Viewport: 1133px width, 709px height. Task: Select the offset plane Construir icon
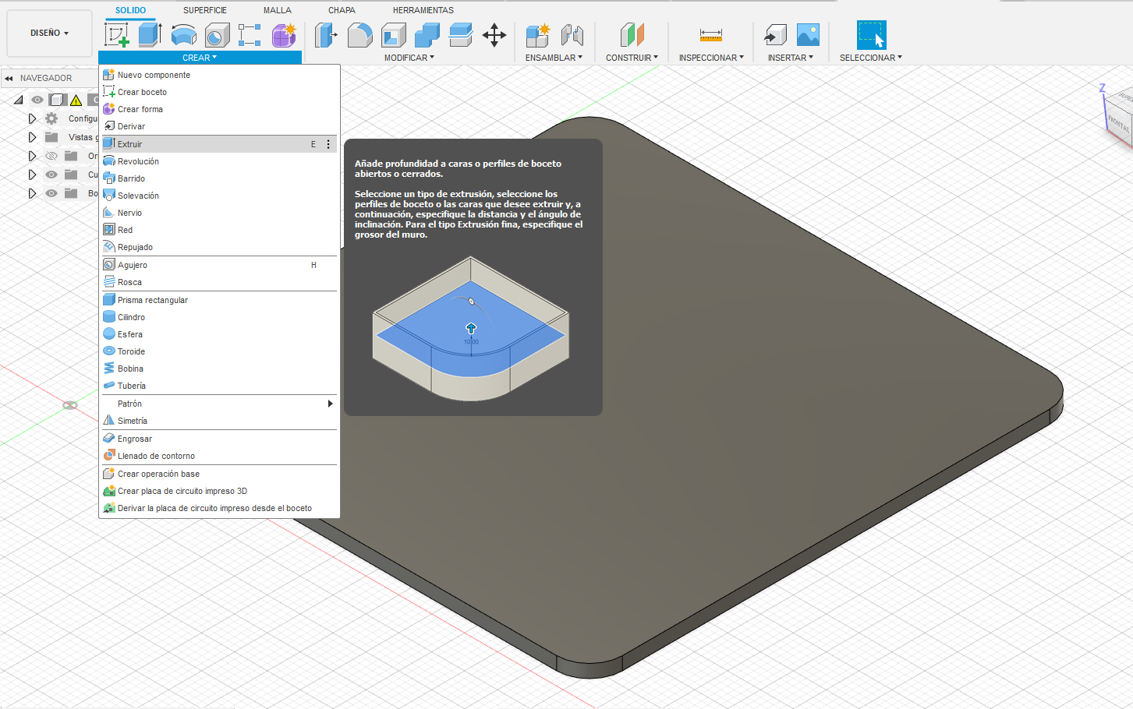pos(632,35)
